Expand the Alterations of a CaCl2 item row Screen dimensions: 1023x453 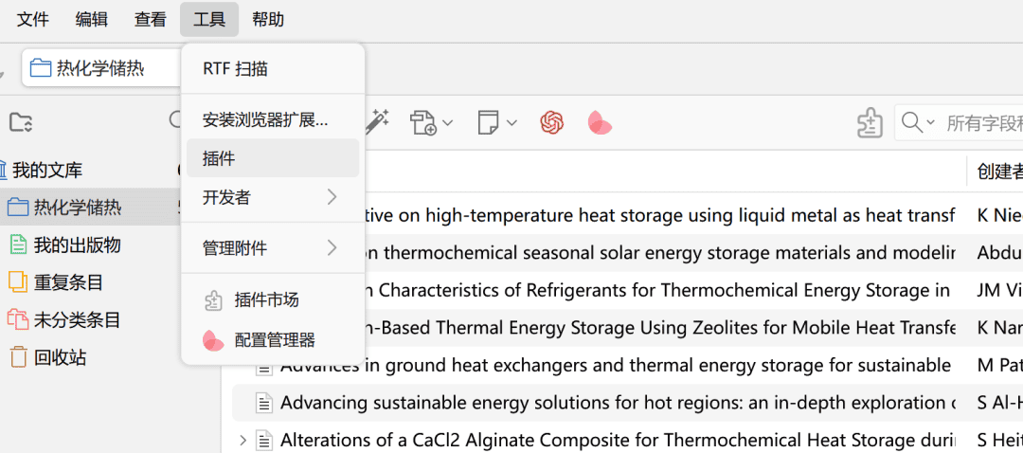[x=242, y=440]
